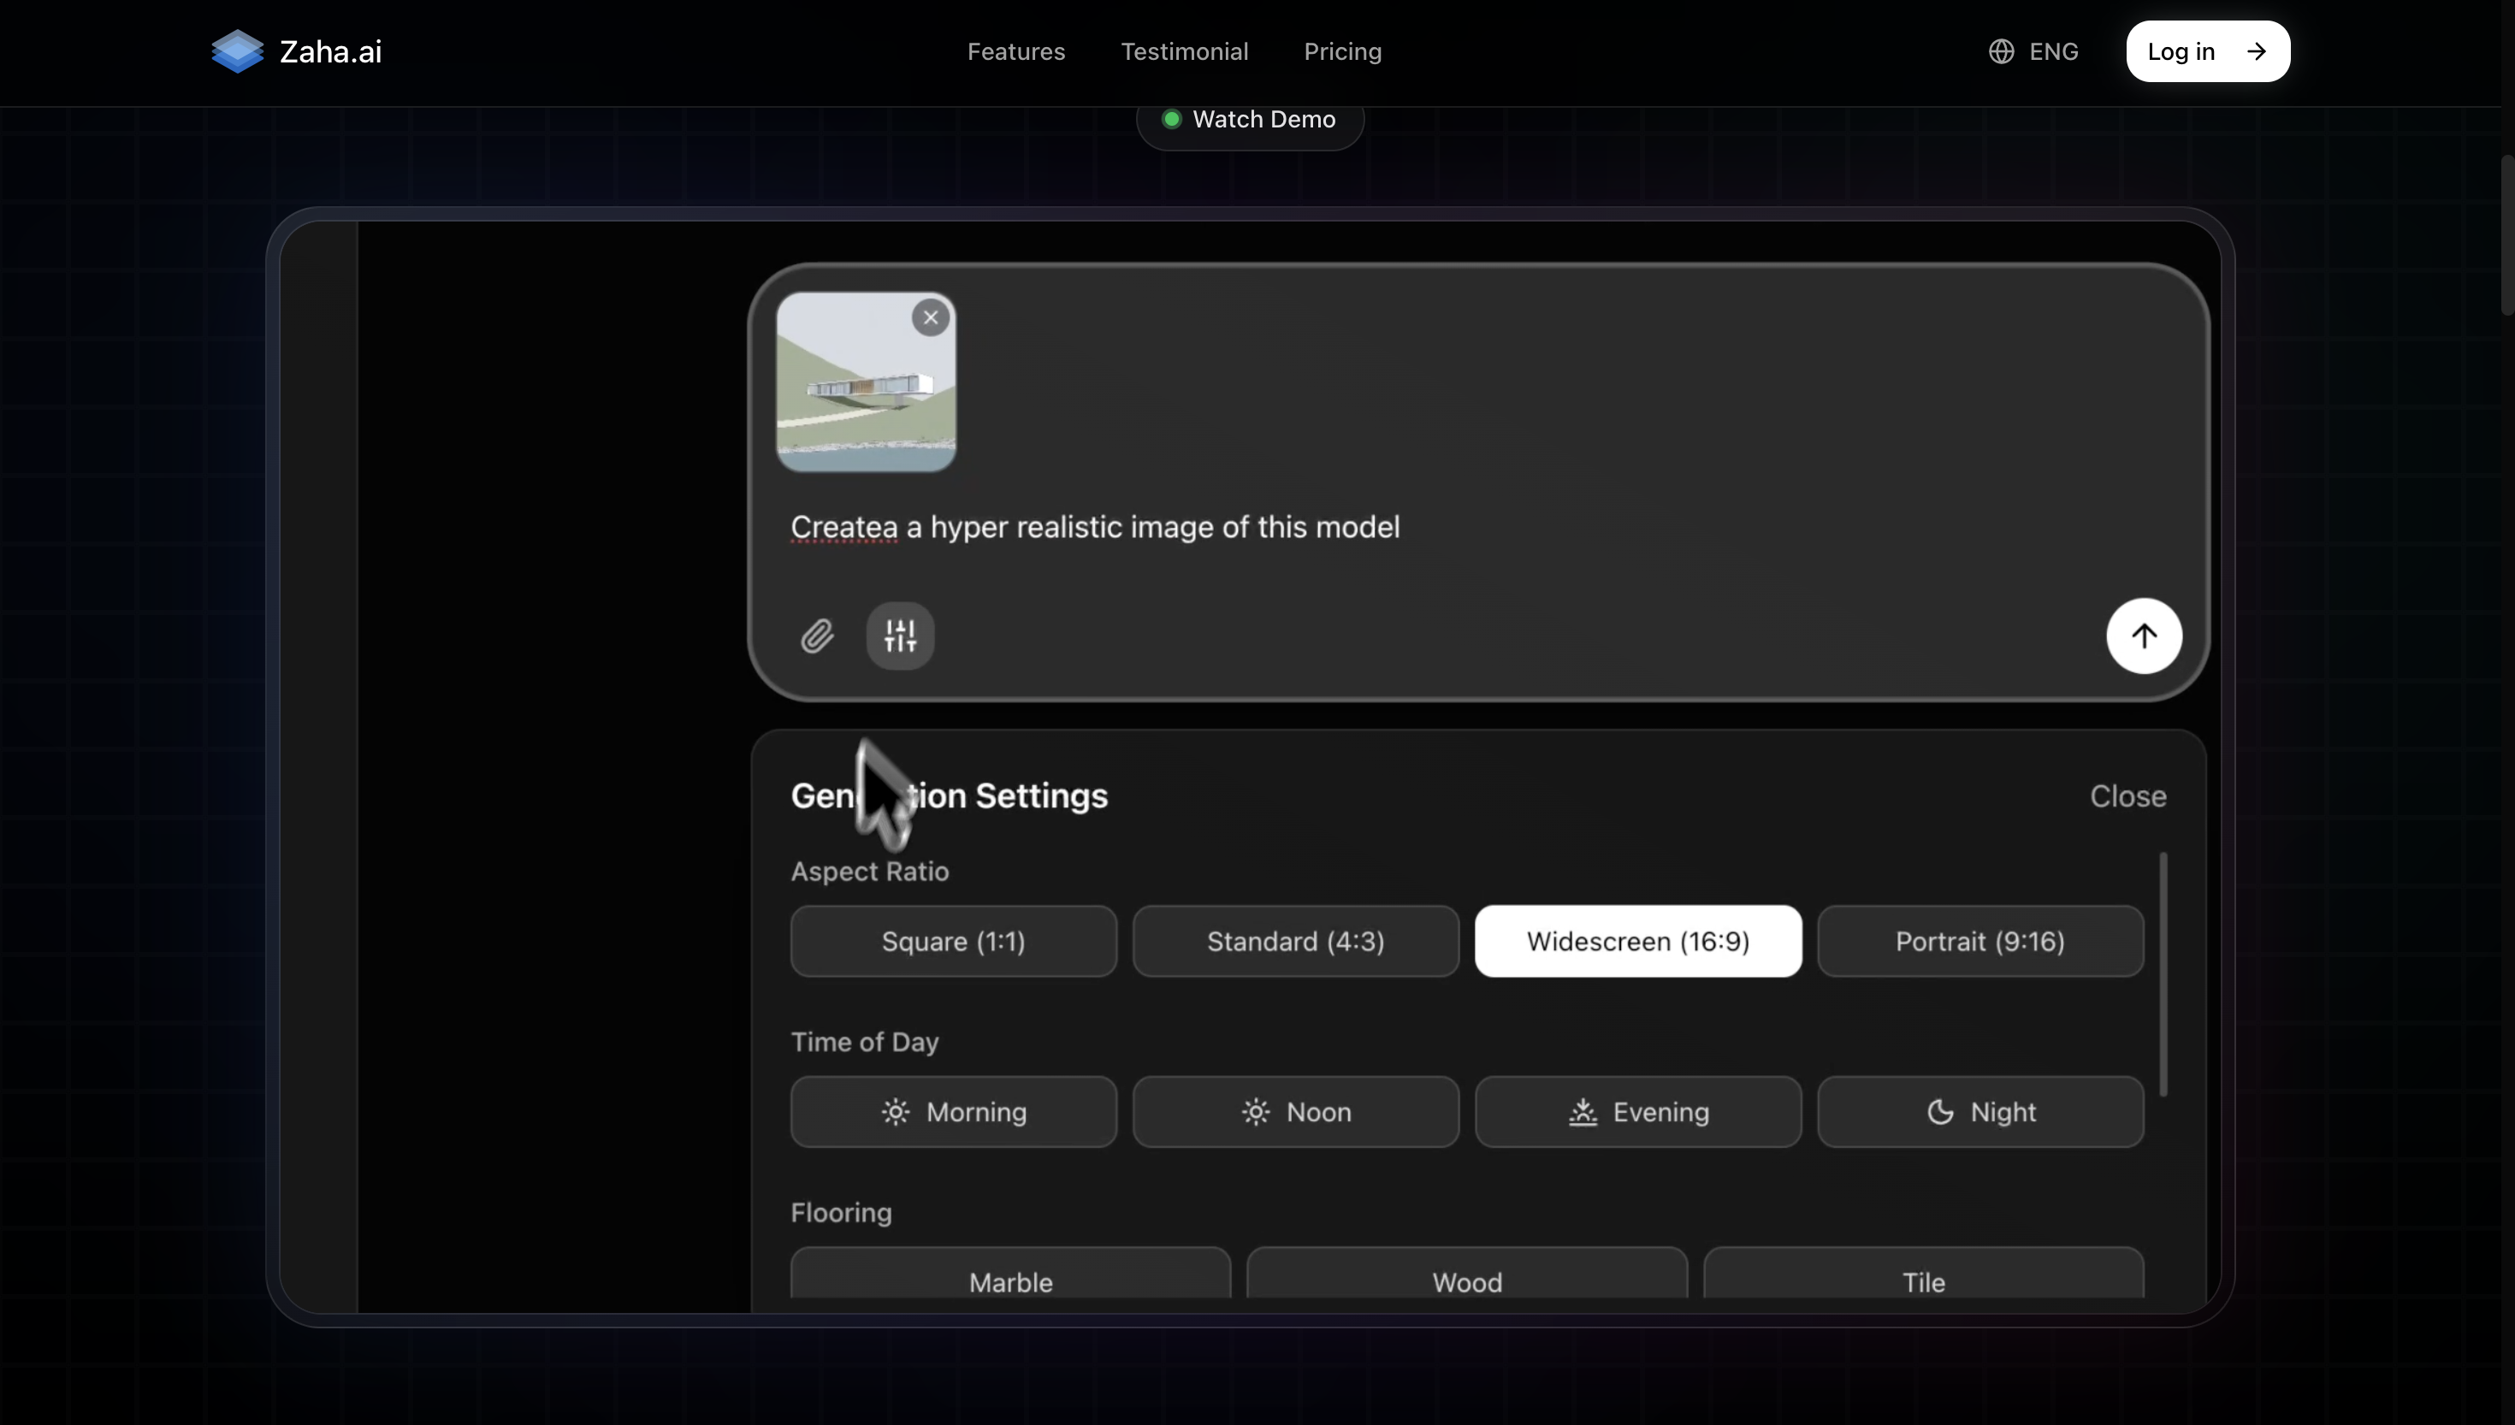Navigate to the Features section
The width and height of the screenshot is (2515, 1425).
click(x=1015, y=51)
